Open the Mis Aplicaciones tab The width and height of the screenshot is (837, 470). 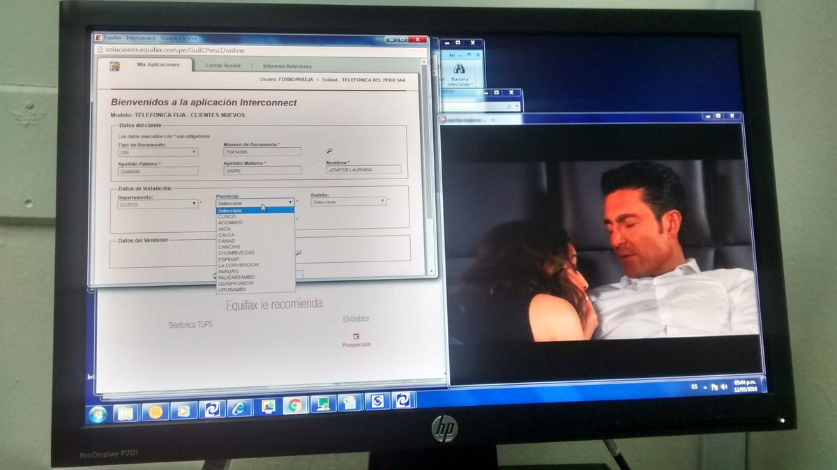(158, 65)
